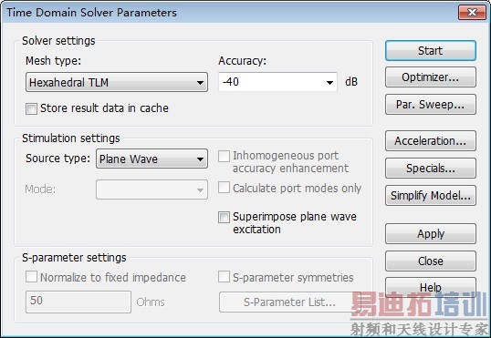This screenshot has width=491, height=338.
Task: Open the Accuracy dB combo box
Action: click(277, 82)
